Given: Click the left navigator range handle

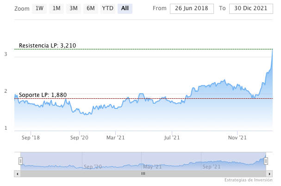Looking at the screenshot, I should [x=20, y=161].
